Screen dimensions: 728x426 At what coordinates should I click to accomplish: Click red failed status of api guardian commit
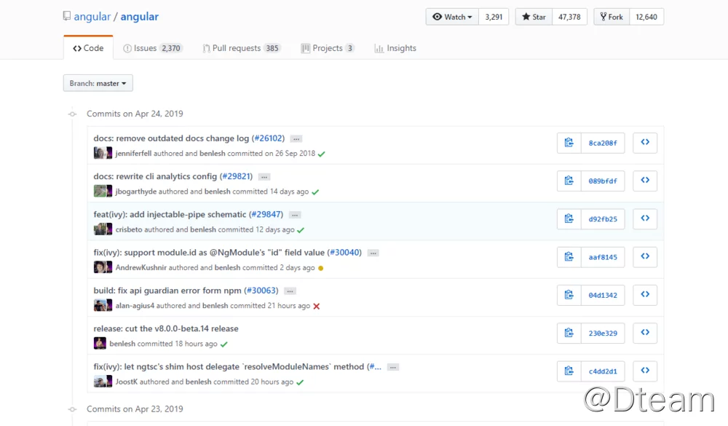click(x=316, y=306)
